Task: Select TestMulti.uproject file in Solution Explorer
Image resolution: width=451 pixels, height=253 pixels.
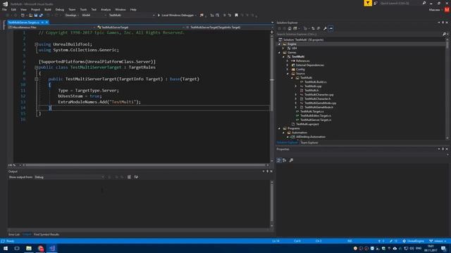Action: 307,124
